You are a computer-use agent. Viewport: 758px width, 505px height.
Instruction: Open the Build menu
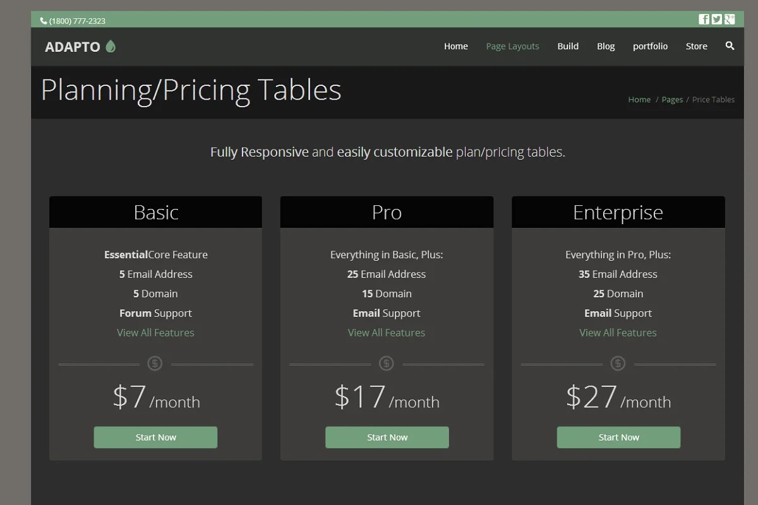pos(568,46)
